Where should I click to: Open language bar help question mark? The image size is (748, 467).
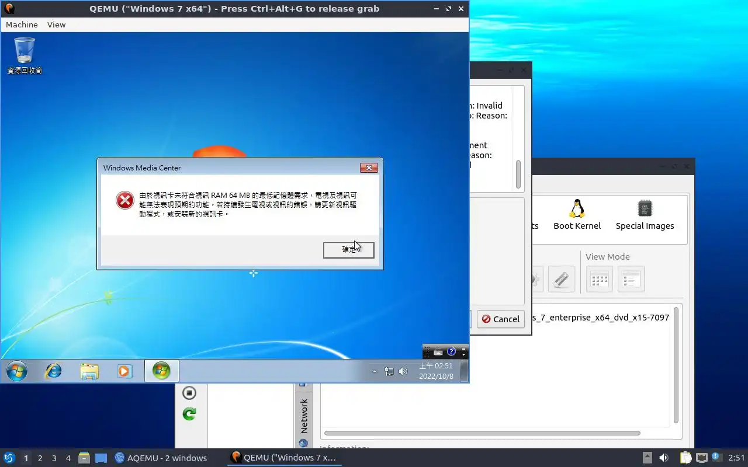coord(451,352)
